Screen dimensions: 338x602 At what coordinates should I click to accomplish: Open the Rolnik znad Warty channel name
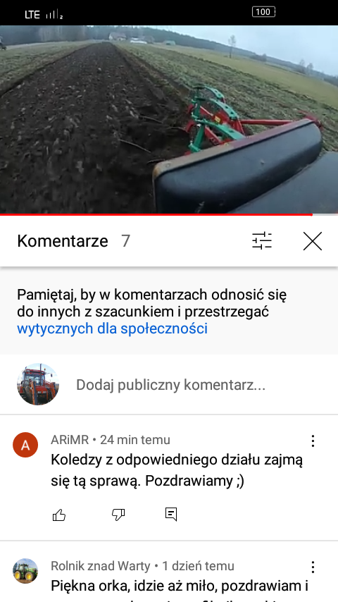pos(101,566)
